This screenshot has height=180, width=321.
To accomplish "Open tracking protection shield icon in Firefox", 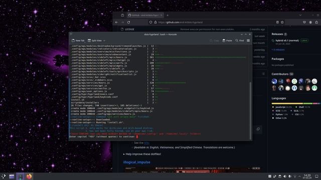I will (150, 22).
